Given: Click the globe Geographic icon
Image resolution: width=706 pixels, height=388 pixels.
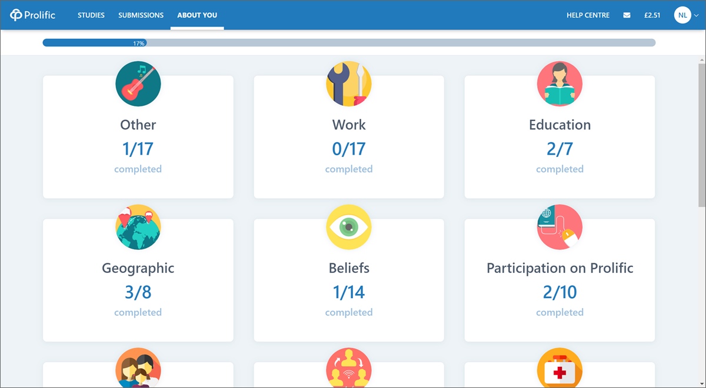Looking at the screenshot, I should tap(138, 227).
